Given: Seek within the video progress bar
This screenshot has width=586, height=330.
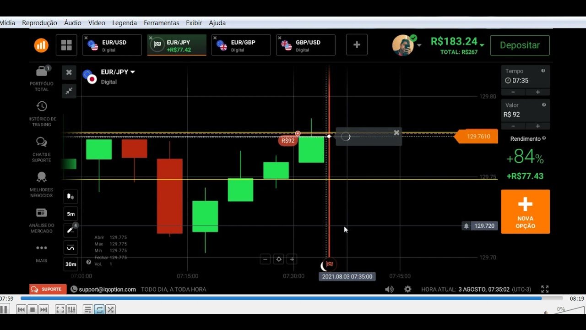Looking at the screenshot, I should point(292,298).
